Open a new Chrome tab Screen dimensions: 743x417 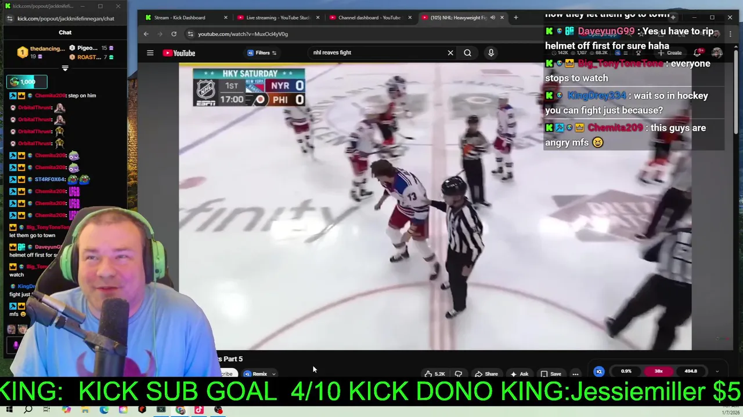(515, 17)
